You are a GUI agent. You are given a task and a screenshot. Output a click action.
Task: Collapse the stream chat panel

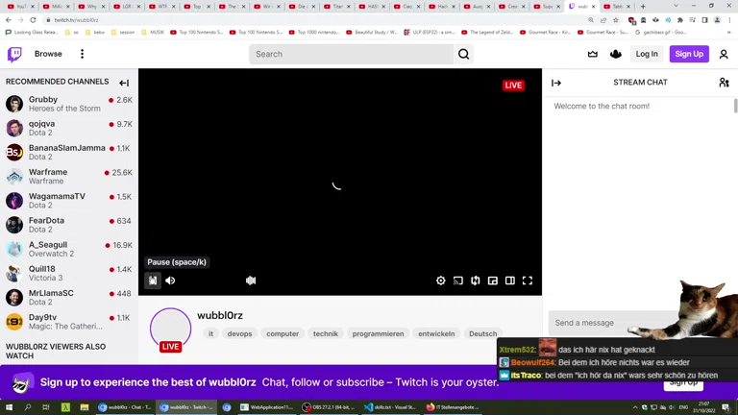[556, 83]
